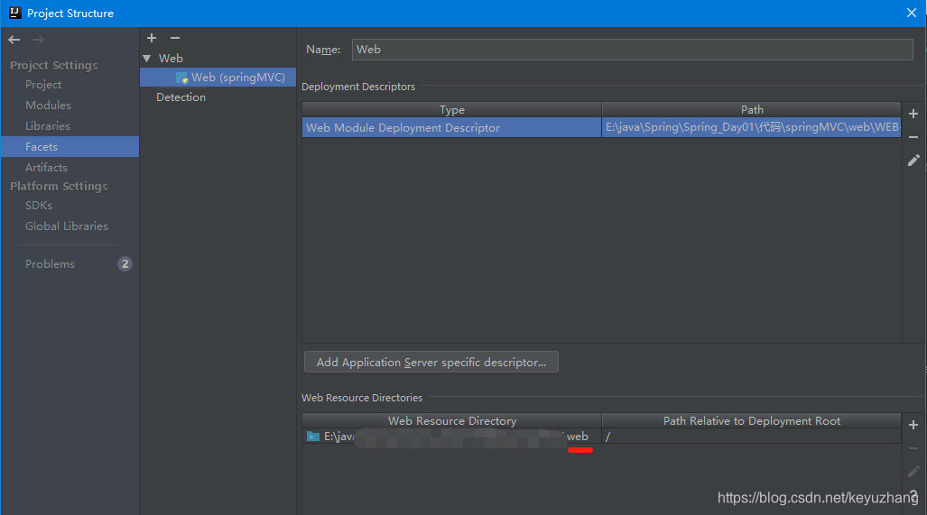Image resolution: width=927 pixels, height=515 pixels.
Task: Select the Facets section
Action: (70, 146)
